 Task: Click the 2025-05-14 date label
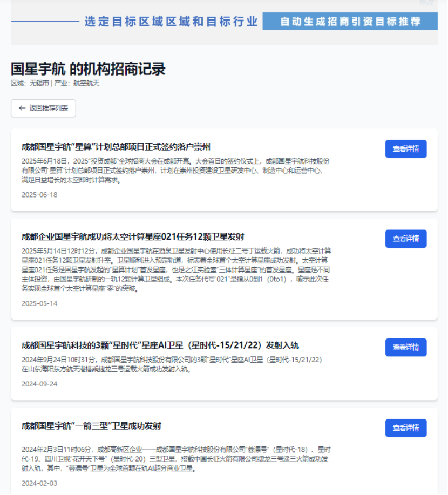[39, 303]
